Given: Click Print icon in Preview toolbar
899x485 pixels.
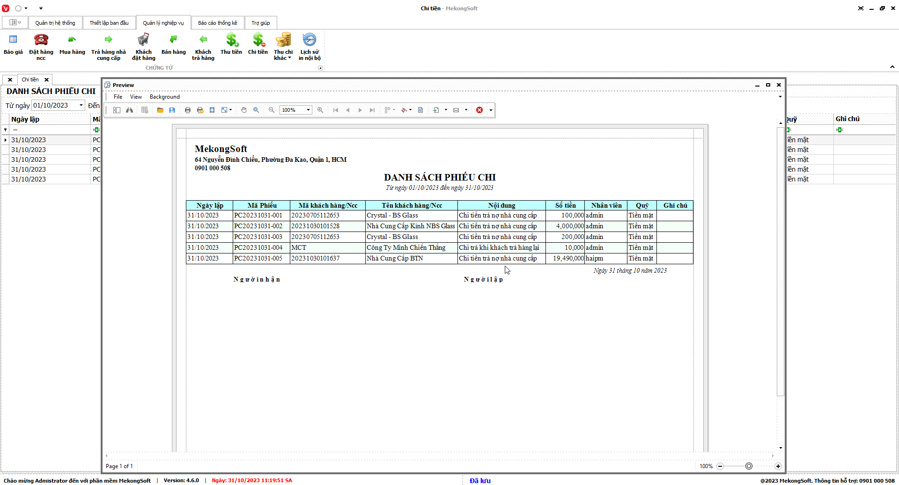Looking at the screenshot, I should (x=188, y=110).
